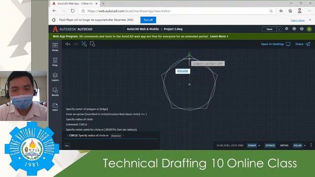
Task: Undo the last drawing action
Action: [68, 44]
